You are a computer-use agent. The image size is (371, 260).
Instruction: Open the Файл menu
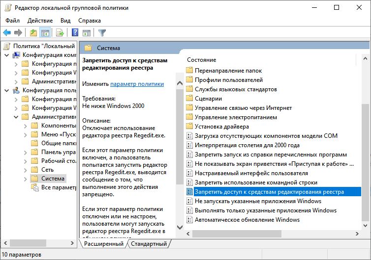[12, 21]
